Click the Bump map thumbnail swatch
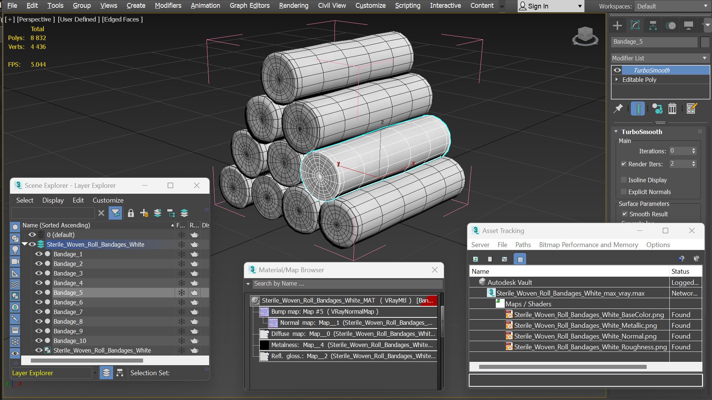Viewport: 712px width, 400px height. [x=264, y=311]
